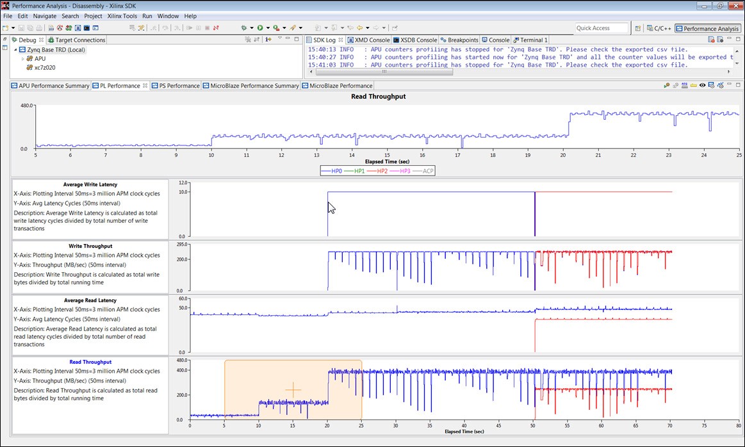745x447 pixels.
Task: Close the Debug view tab
Action: point(42,40)
